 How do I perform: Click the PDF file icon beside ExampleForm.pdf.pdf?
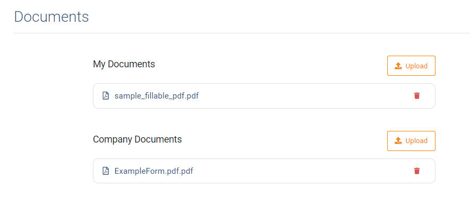(106, 171)
